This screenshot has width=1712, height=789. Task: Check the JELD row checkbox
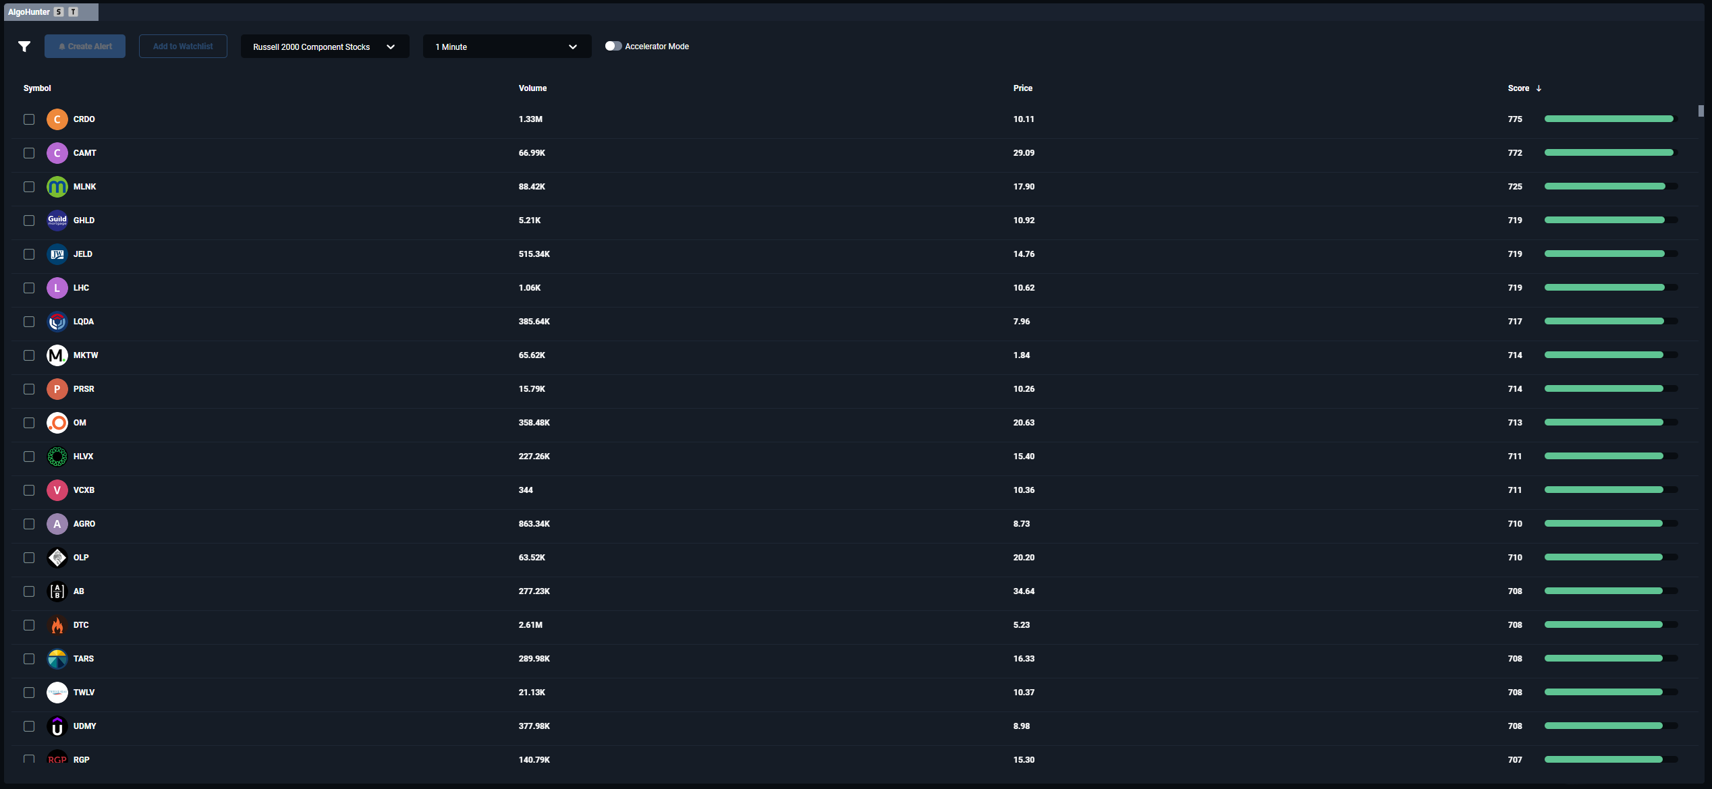(30, 253)
